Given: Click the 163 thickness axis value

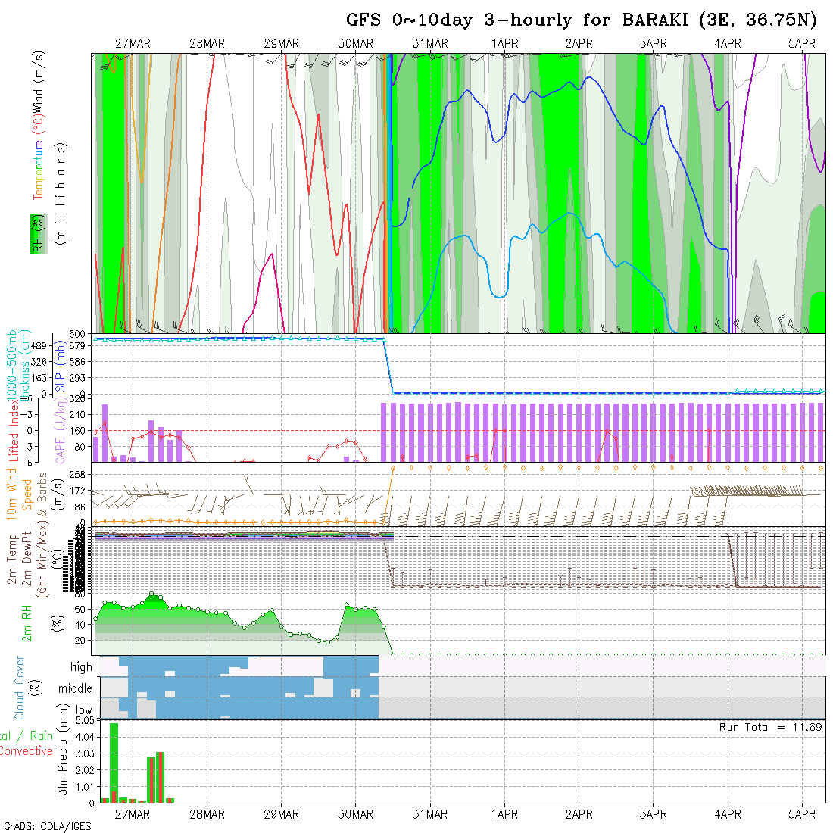Looking at the screenshot, I should click(40, 378).
